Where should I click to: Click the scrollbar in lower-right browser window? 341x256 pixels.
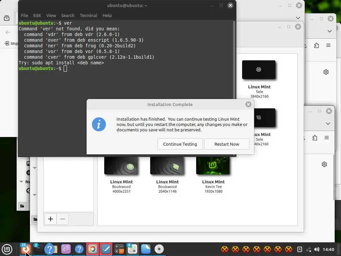tap(334, 177)
